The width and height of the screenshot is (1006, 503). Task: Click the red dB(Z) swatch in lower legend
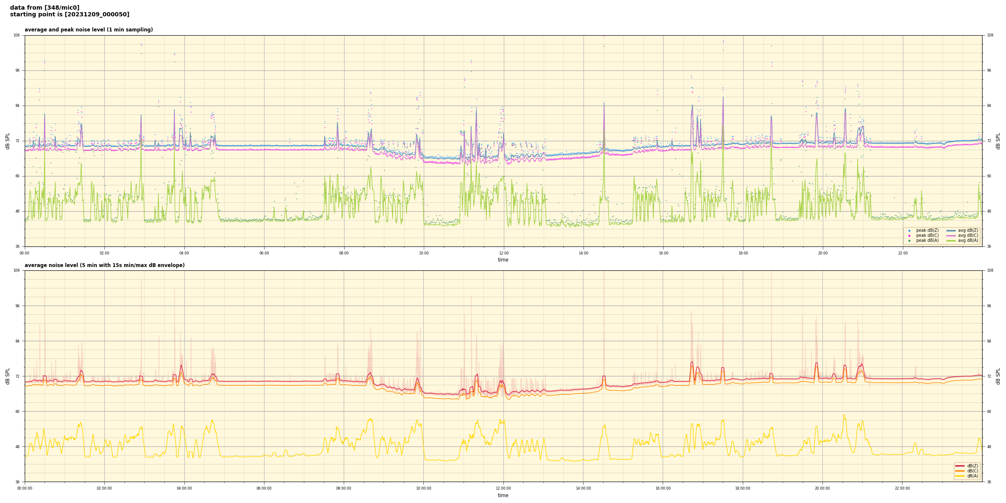[959, 466]
